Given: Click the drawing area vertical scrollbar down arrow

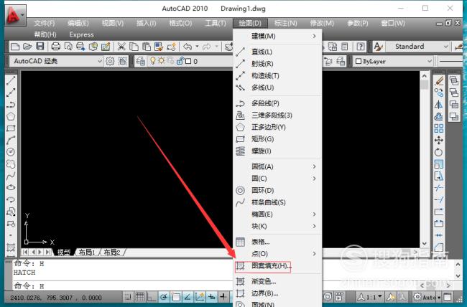Looking at the screenshot, I should (425, 243).
